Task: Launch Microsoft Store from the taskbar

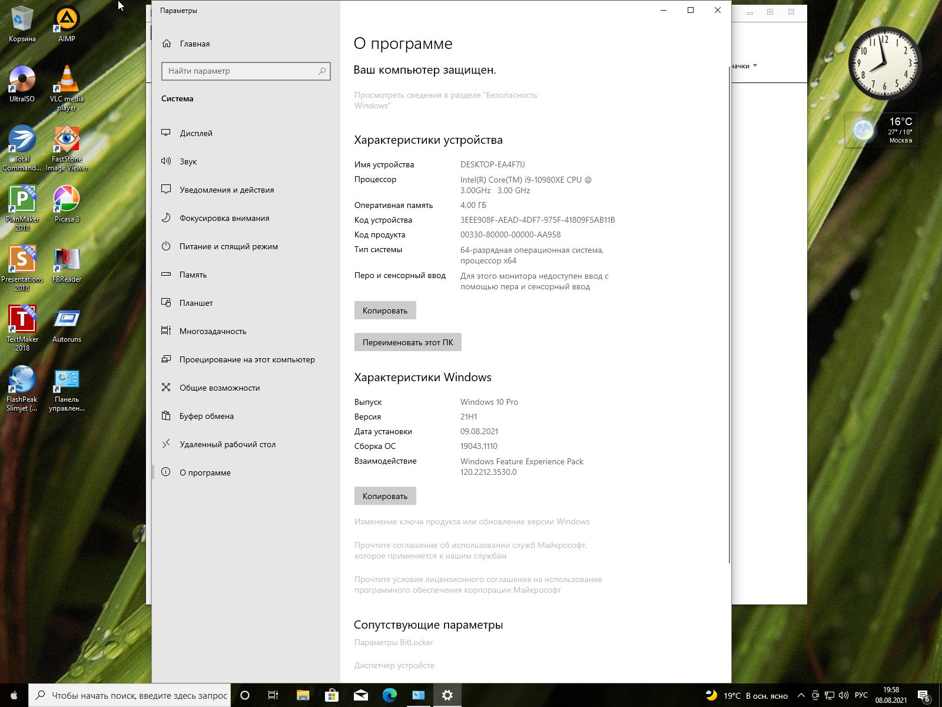Action: pos(331,695)
